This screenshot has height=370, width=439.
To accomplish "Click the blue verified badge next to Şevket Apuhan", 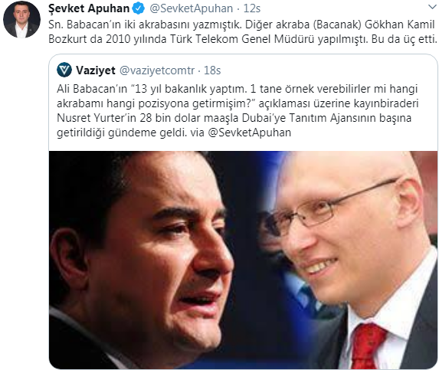I will pyautogui.click(x=139, y=8).
